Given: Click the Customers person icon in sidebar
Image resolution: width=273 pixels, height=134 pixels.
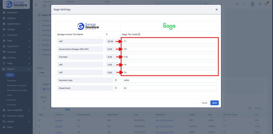Looking at the screenshot, I should pos(4,35).
